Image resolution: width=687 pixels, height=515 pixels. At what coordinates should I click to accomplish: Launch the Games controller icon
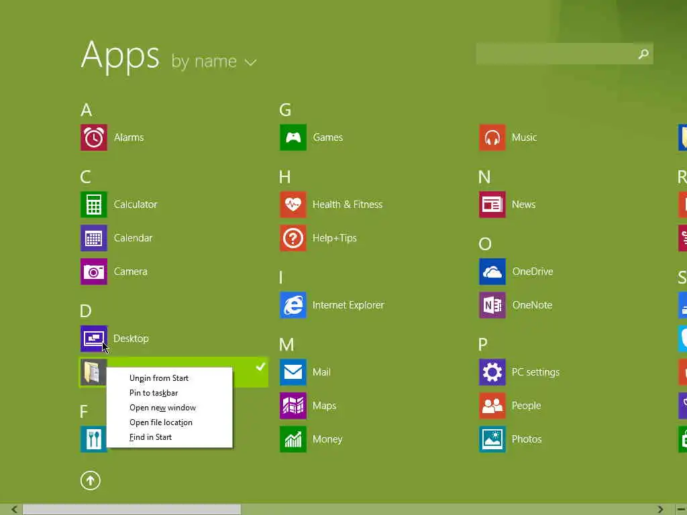(293, 137)
